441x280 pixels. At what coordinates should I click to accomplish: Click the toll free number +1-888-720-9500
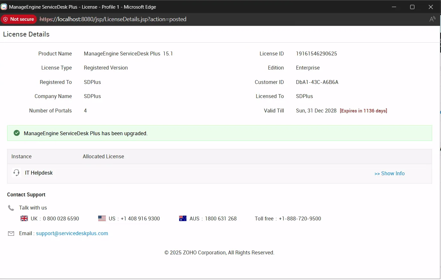click(x=300, y=219)
